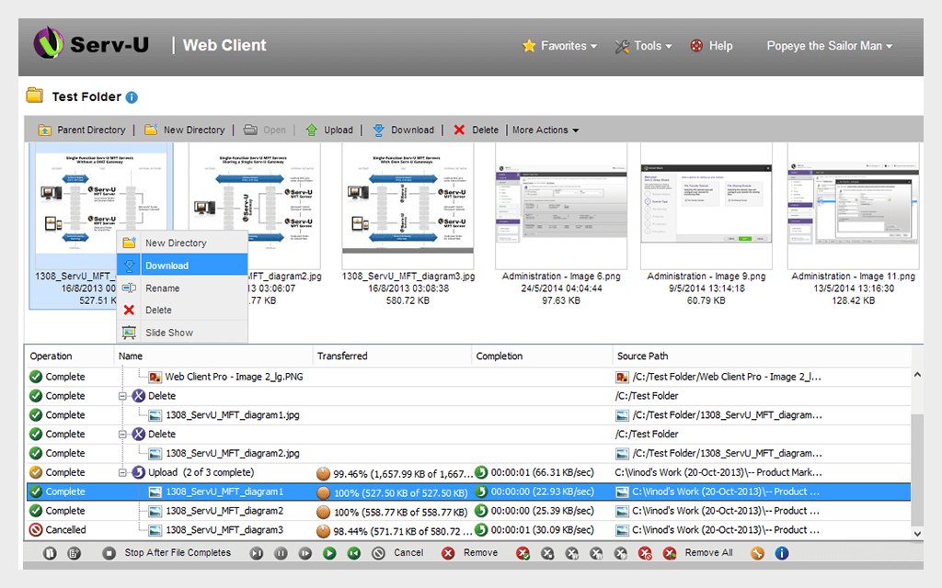Click the Help lifebuoy icon
This screenshot has height=588, width=942.
[696, 46]
